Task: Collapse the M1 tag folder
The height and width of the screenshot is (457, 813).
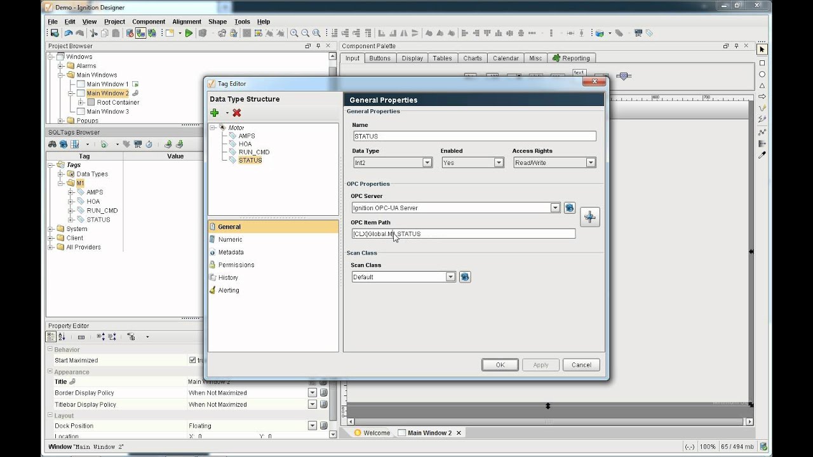Action: [61, 183]
